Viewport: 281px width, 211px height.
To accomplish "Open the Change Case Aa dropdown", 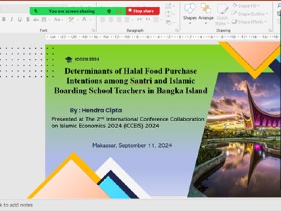I will pos(58,20).
